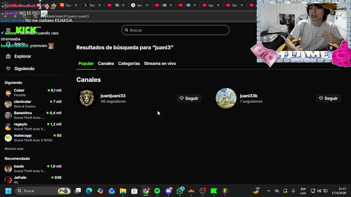Click '46 seguidores' under juanijuani33
Screen dimensions: 351x197
coord(113,102)
